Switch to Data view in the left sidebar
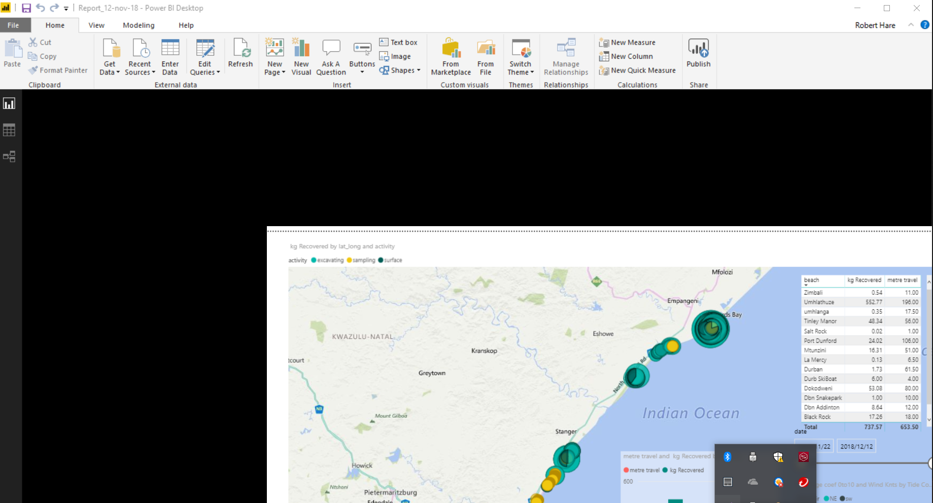Viewport: 933px width, 503px height. (x=9, y=130)
